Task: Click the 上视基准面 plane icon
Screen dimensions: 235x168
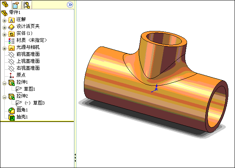Action: pos(11,62)
